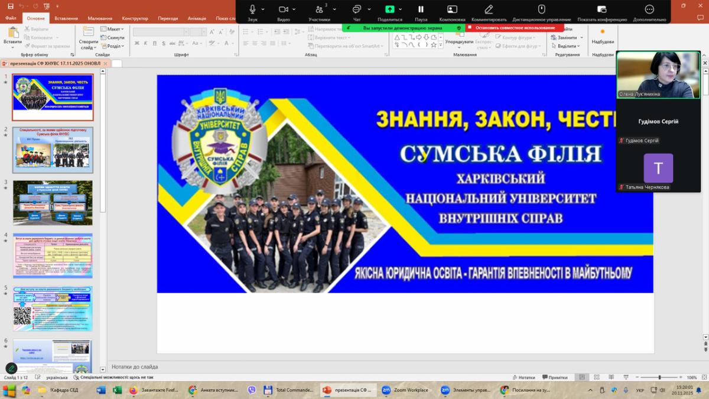Click the zoom out minus button
The width and height of the screenshot is (709, 399).
pos(636,377)
